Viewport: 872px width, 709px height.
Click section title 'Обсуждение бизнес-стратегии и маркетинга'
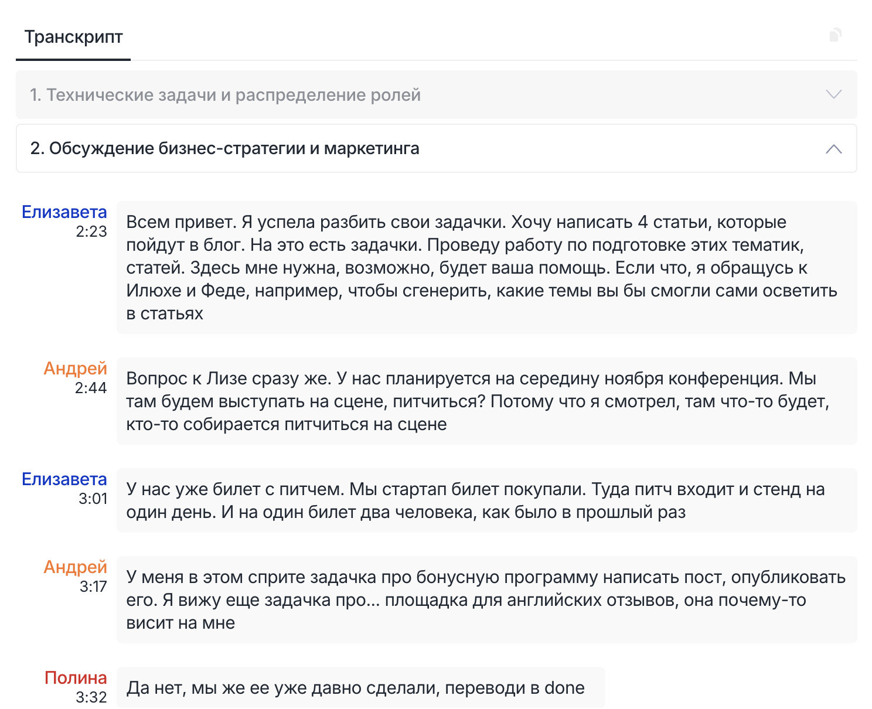pos(224,149)
